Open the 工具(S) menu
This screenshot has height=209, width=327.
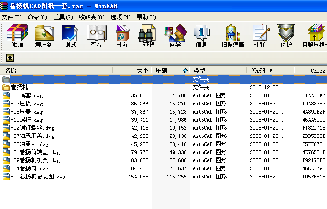tap(63, 17)
